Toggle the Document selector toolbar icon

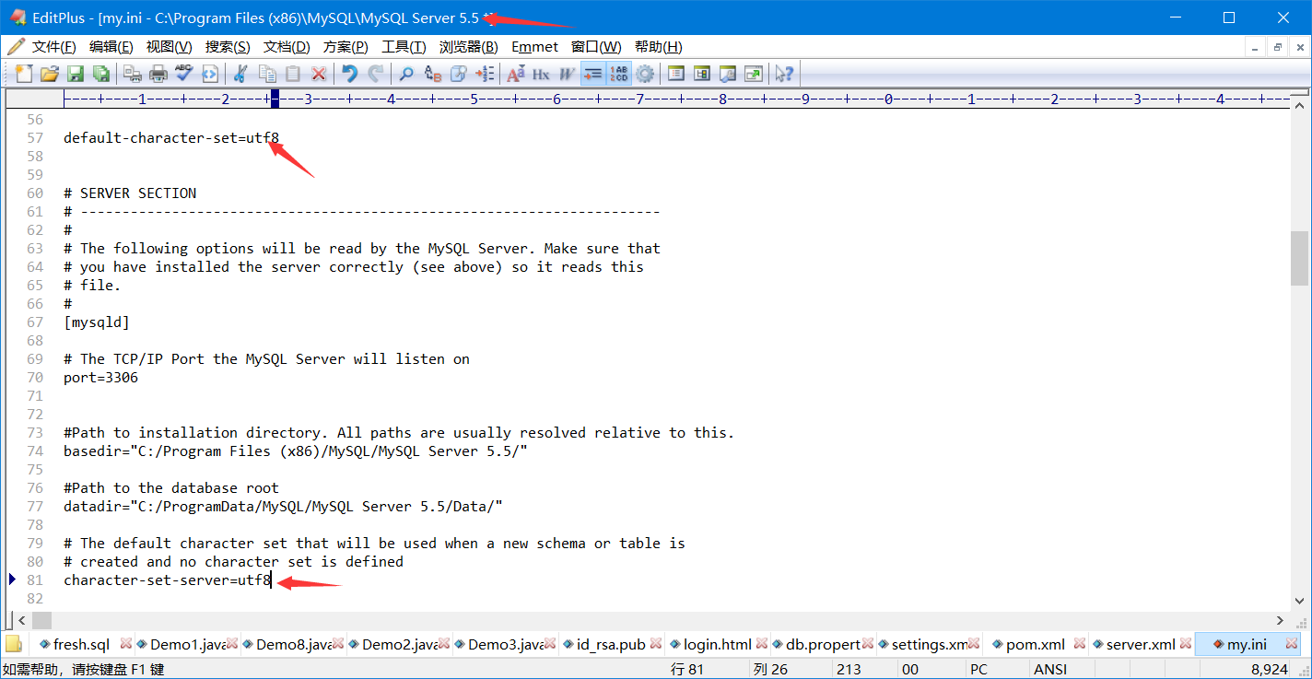pyautogui.click(x=702, y=74)
